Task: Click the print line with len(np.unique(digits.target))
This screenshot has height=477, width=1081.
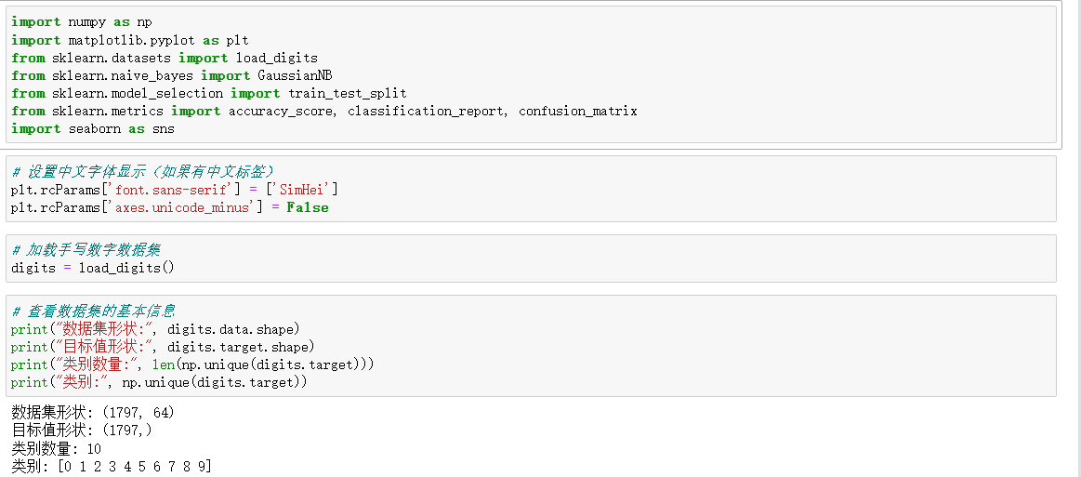Action: 192,364
